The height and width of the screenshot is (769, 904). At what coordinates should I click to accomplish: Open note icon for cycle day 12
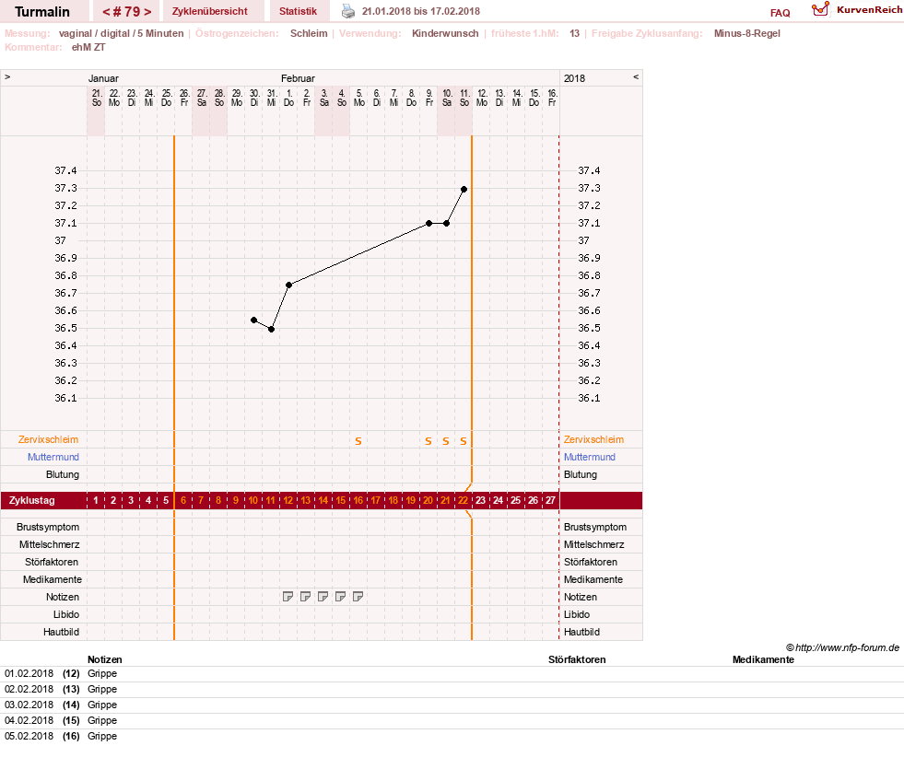point(288,597)
